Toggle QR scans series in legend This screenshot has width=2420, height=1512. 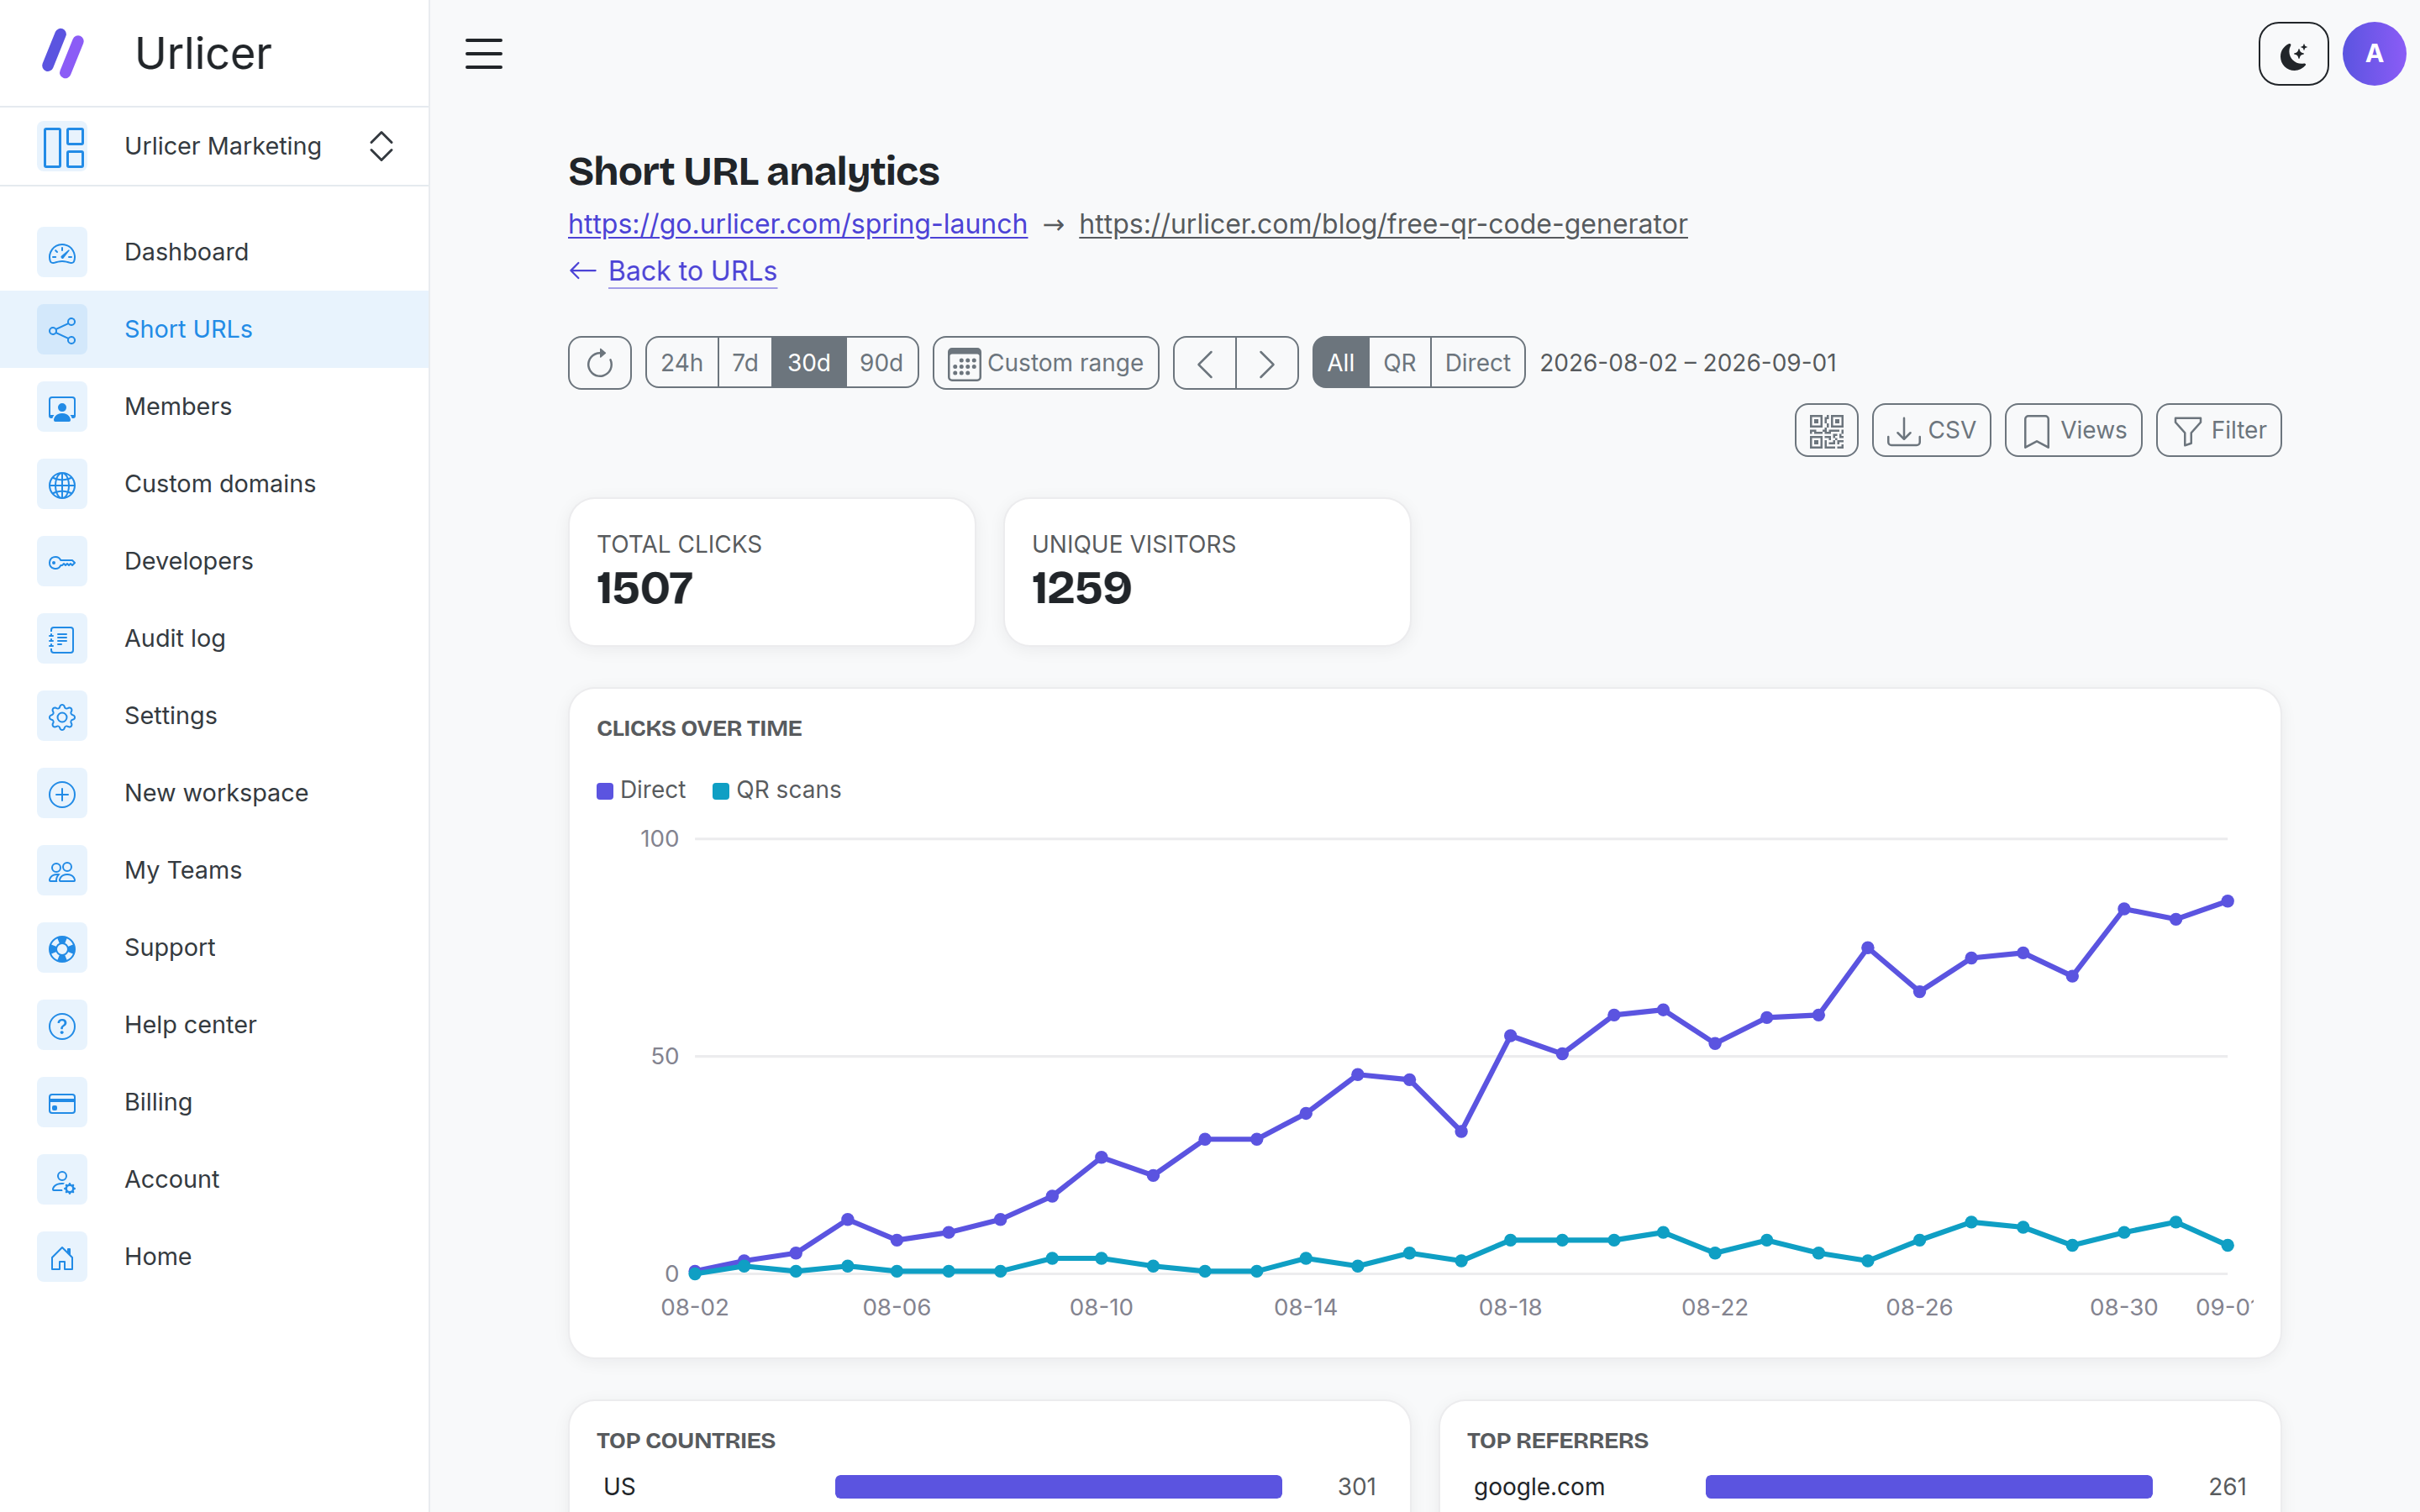click(x=776, y=790)
